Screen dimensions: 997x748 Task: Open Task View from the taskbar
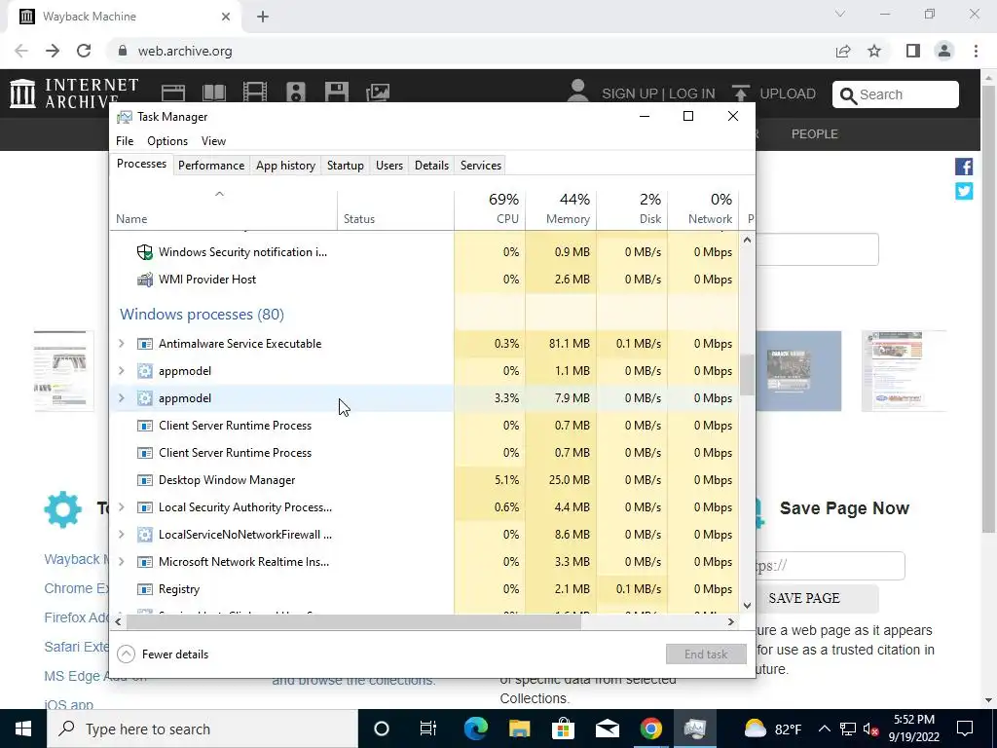[428, 729]
